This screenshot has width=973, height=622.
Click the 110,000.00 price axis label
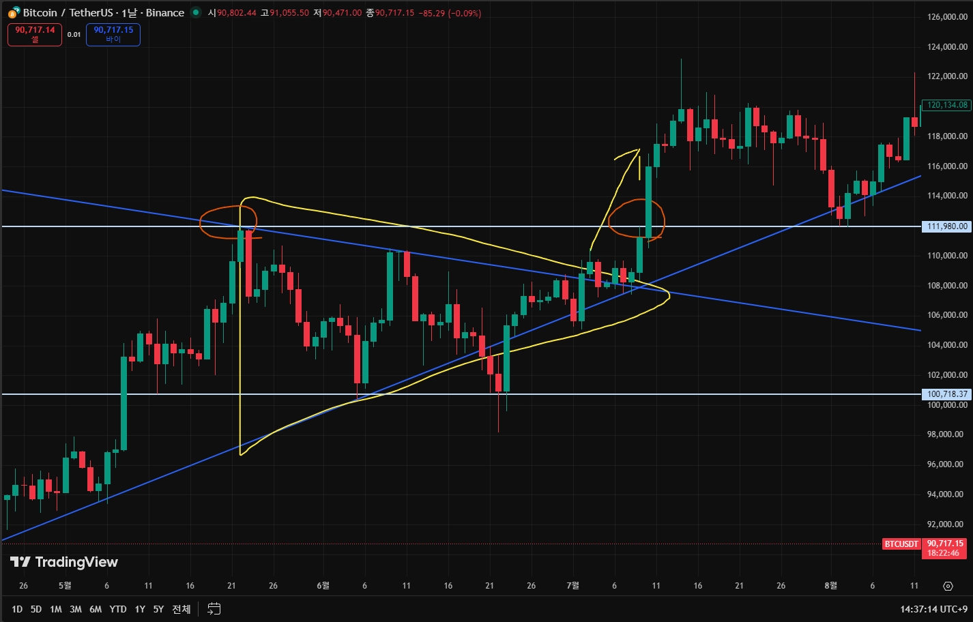pyautogui.click(x=947, y=256)
